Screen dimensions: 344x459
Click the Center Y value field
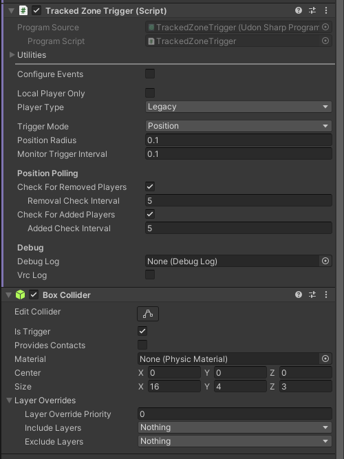point(240,373)
